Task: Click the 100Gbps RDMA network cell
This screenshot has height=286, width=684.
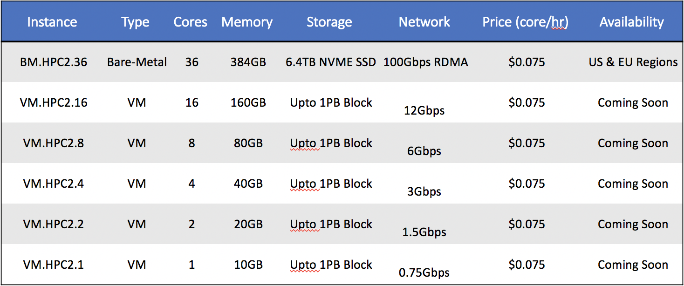Action: pyautogui.click(x=425, y=62)
